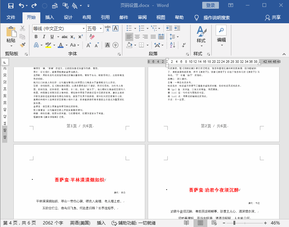Toggle Italic formatting
289x227 pixels.
44,37
